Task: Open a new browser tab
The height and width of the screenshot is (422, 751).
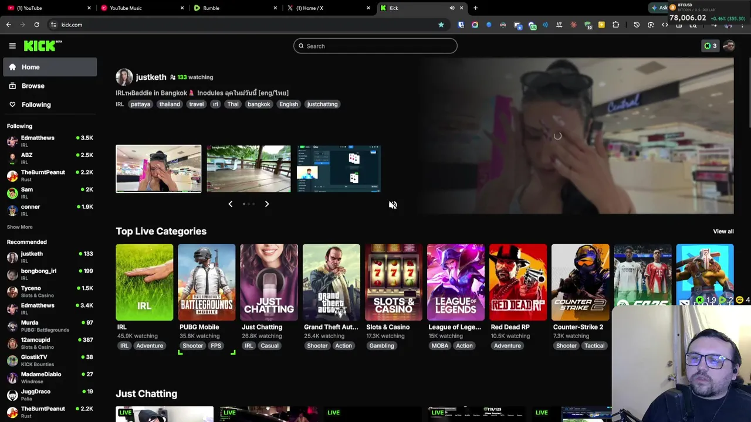Action: click(x=475, y=8)
